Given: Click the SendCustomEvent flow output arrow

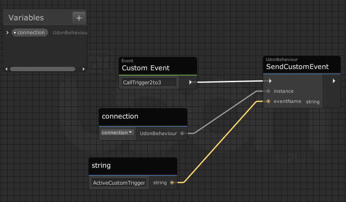Looking at the screenshot, I should 334,81.
